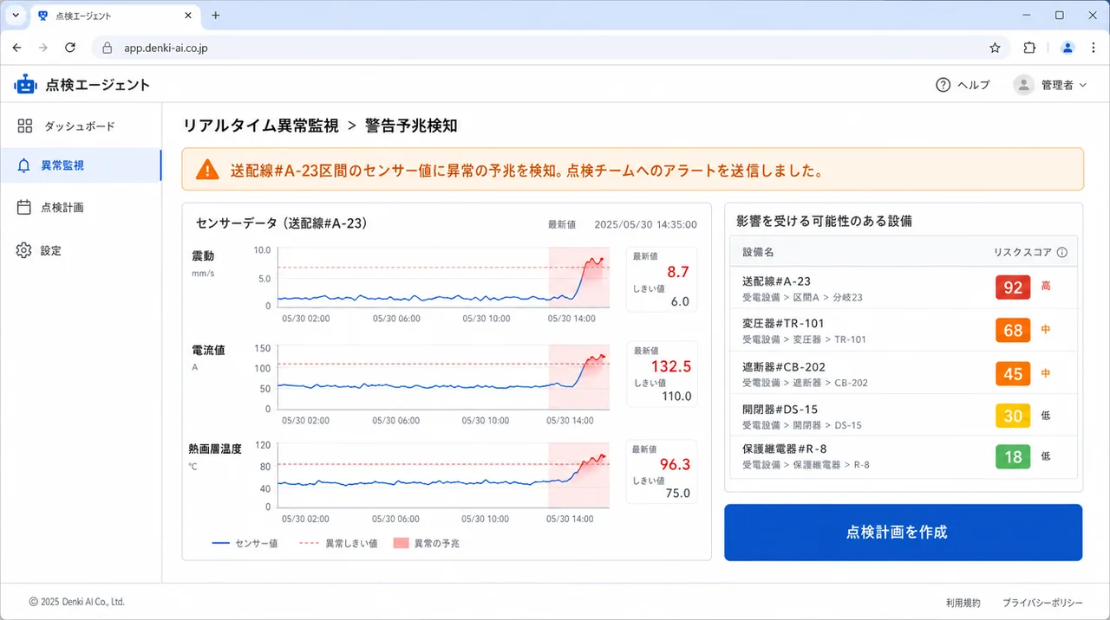This screenshot has width=1110, height=620.
Task: Click the ダッシュボード grid icon in sidebar
Action: pyautogui.click(x=25, y=126)
